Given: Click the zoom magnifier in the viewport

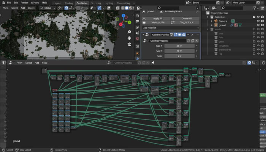Looking at the screenshot, I should [130, 32].
